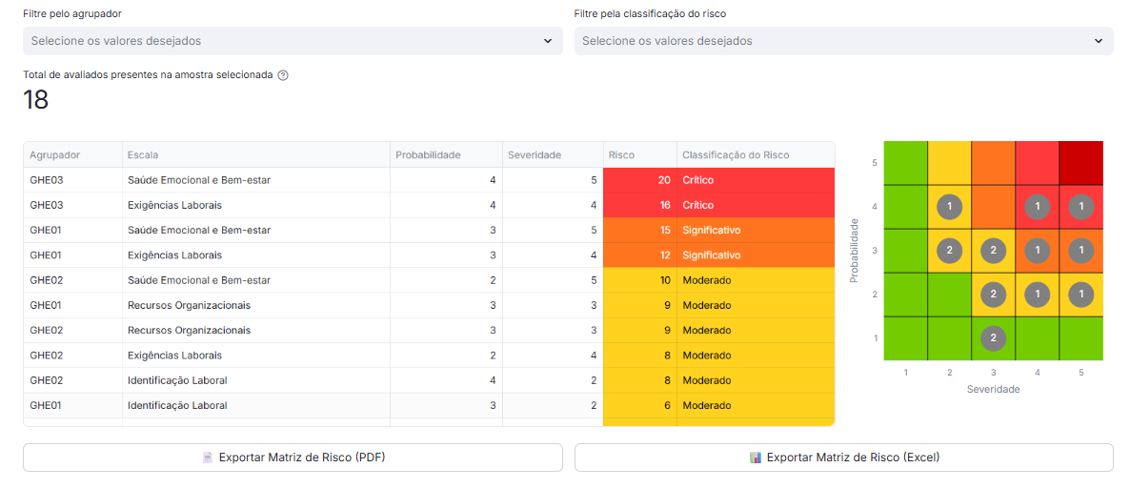
Task: Select bubble at severidade 5, probabilidade 4
Action: [x=1080, y=206]
